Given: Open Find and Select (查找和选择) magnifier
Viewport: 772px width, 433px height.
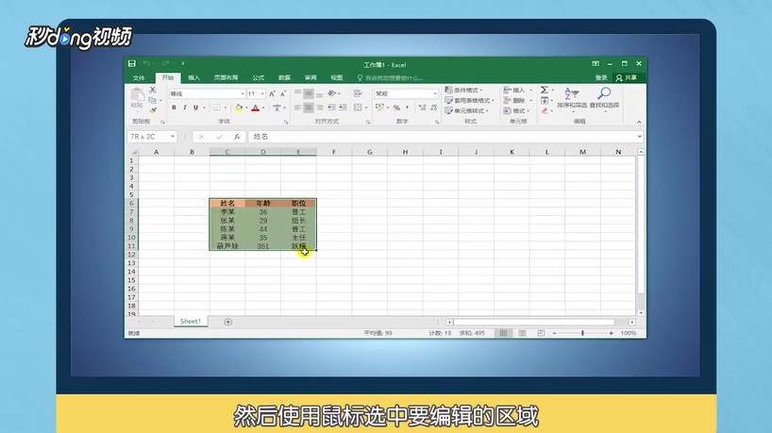Looking at the screenshot, I should (x=604, y=98).
